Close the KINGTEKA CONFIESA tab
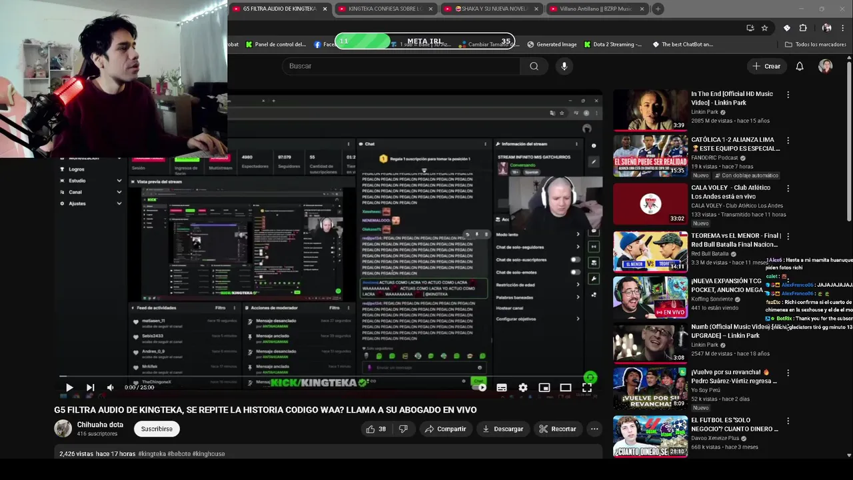 tap(430, 9)
